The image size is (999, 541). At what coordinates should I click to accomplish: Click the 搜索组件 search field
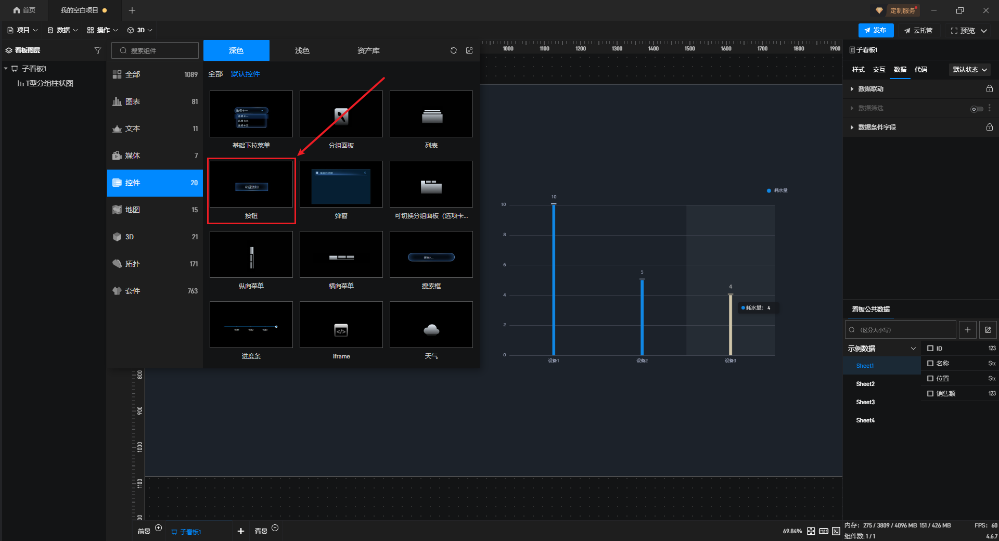[x=155, y=50]
